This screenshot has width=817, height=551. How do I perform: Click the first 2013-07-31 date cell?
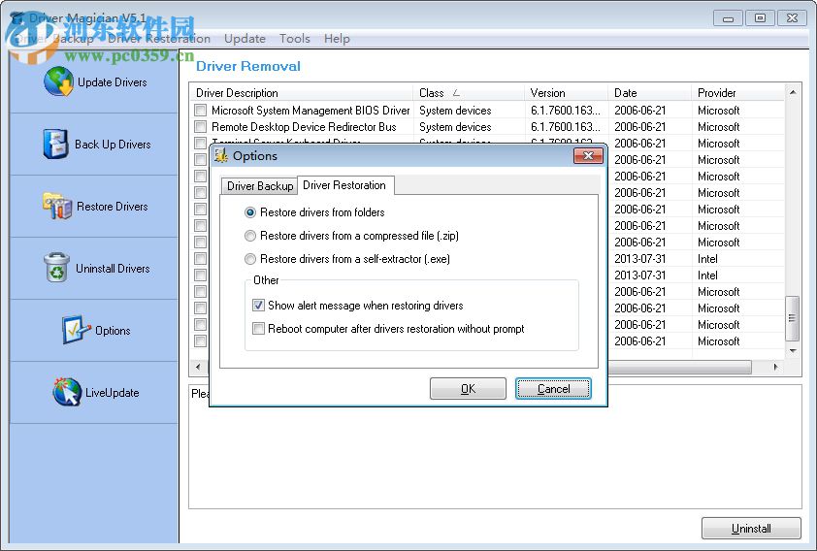coord(639,258)
